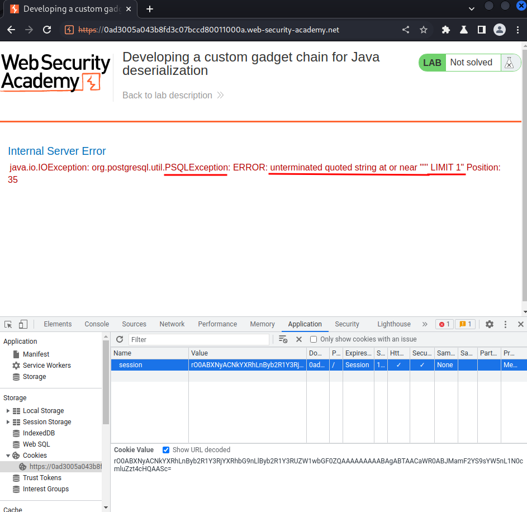Follow Back to lab description link

173,96
